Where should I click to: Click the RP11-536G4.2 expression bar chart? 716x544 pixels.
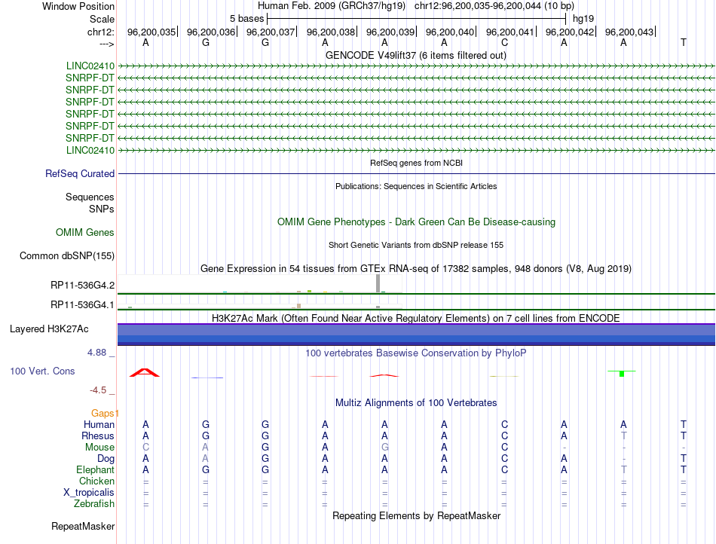[260, 284]
